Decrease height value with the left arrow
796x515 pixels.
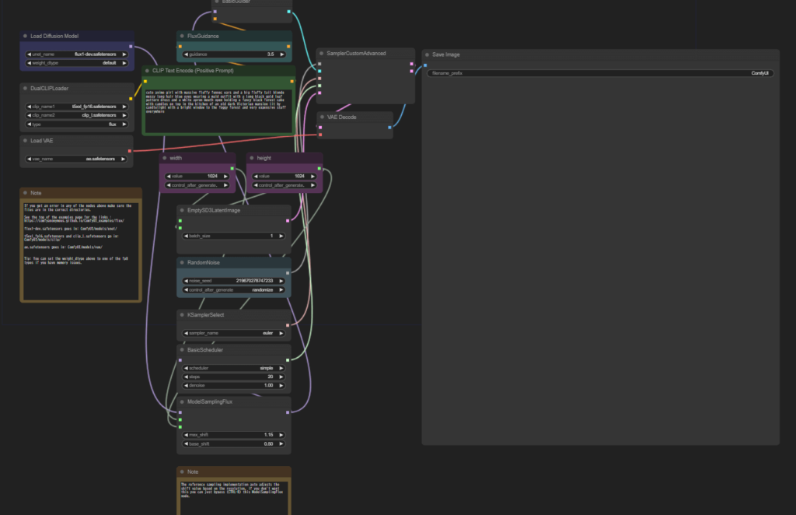coord(256,177)
